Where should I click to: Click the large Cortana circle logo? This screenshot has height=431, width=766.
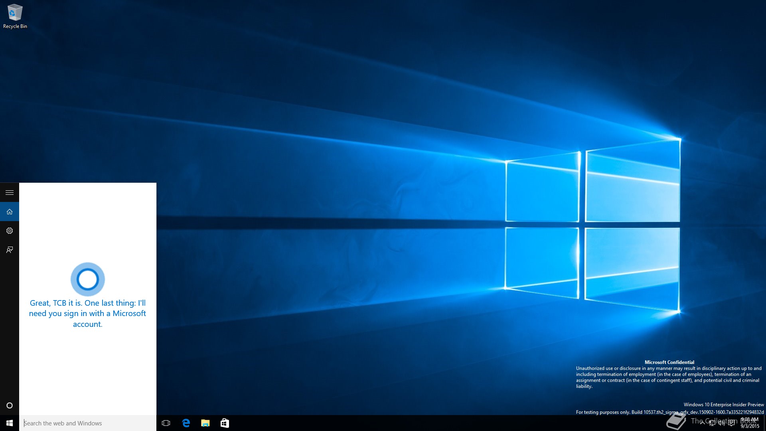(x=88, y=279)
